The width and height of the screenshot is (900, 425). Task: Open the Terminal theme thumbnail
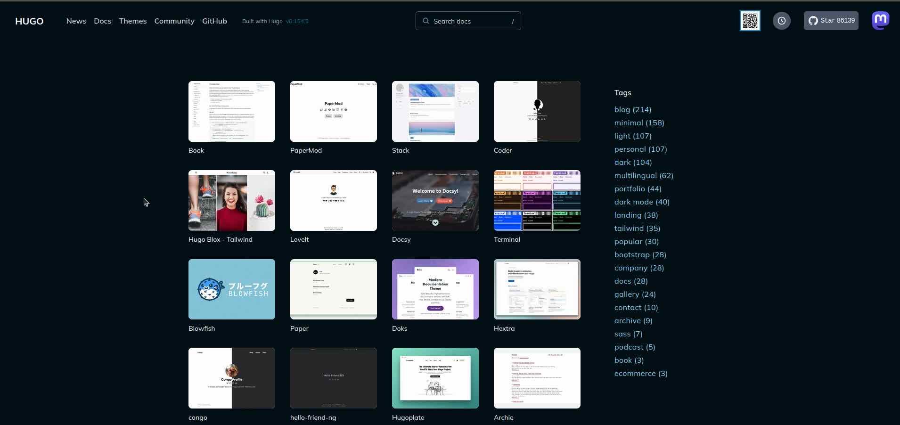(537, 200)
